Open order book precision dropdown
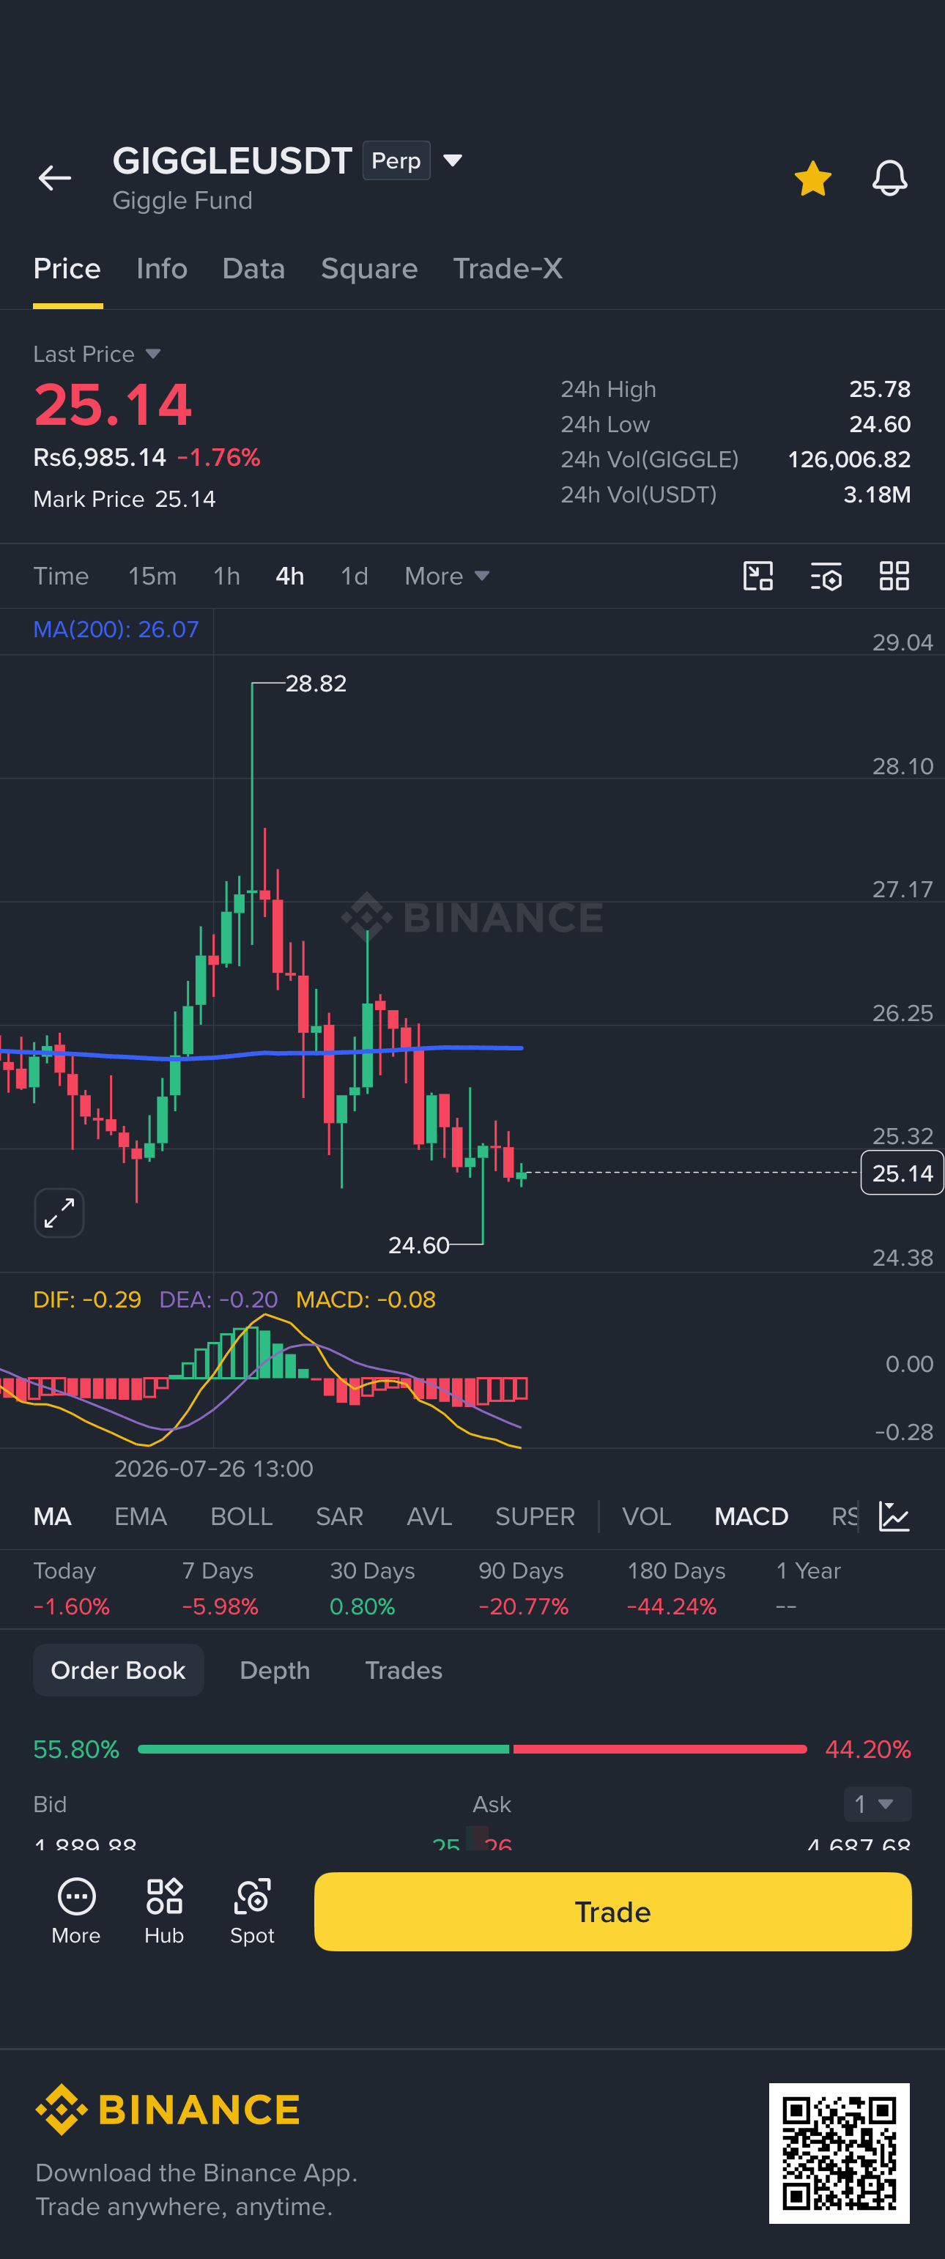 click(x=877, y=1804)
